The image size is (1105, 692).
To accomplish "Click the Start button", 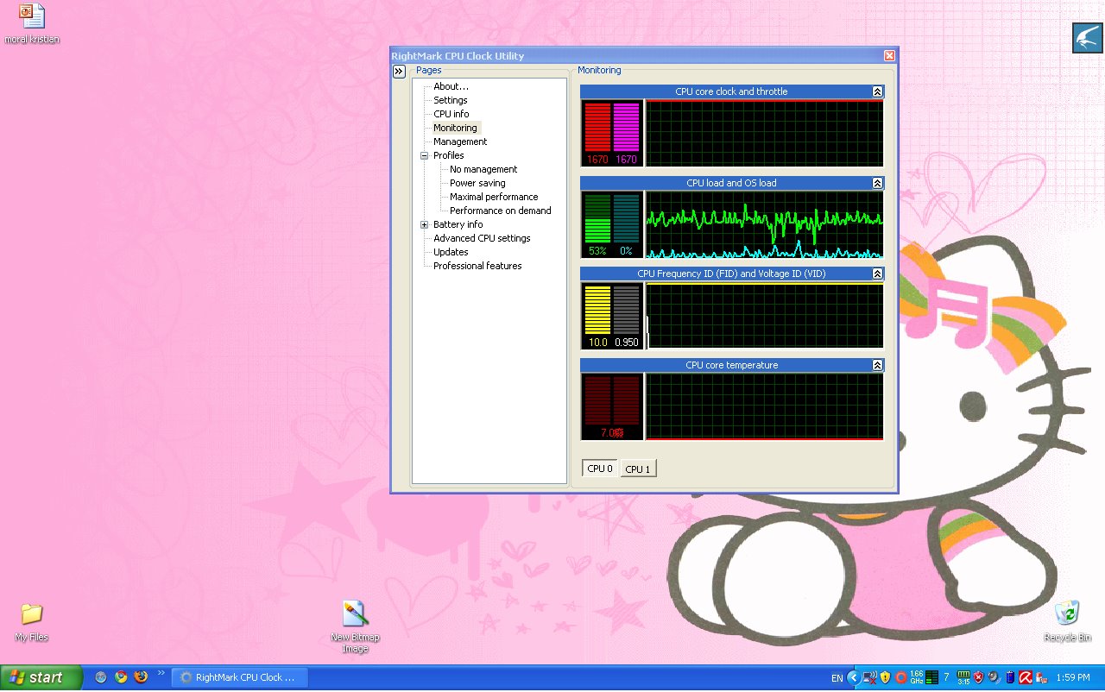I will 41,677.
